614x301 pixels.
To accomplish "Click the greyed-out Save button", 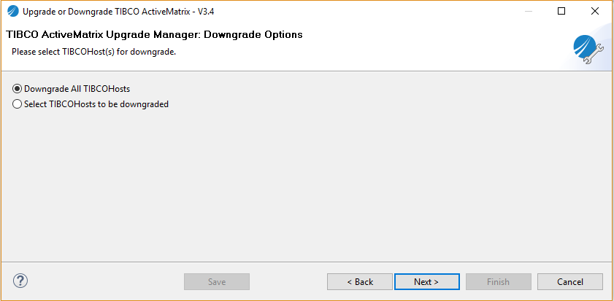I will pyautogui.click(x=217, y=281).
